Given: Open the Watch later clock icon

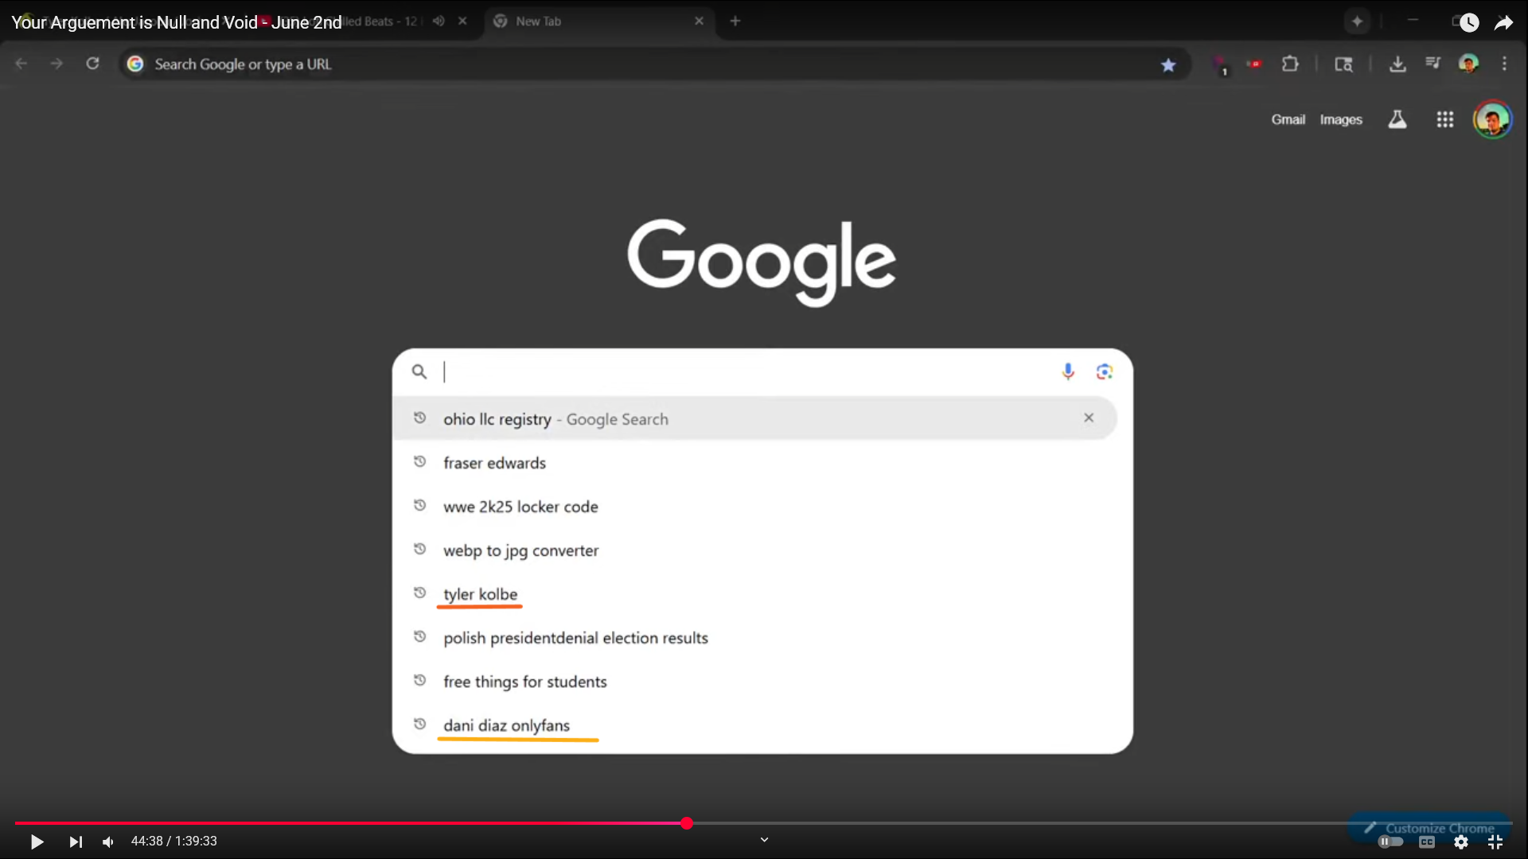Looking at the screenshot, I should pos(1468,22).
